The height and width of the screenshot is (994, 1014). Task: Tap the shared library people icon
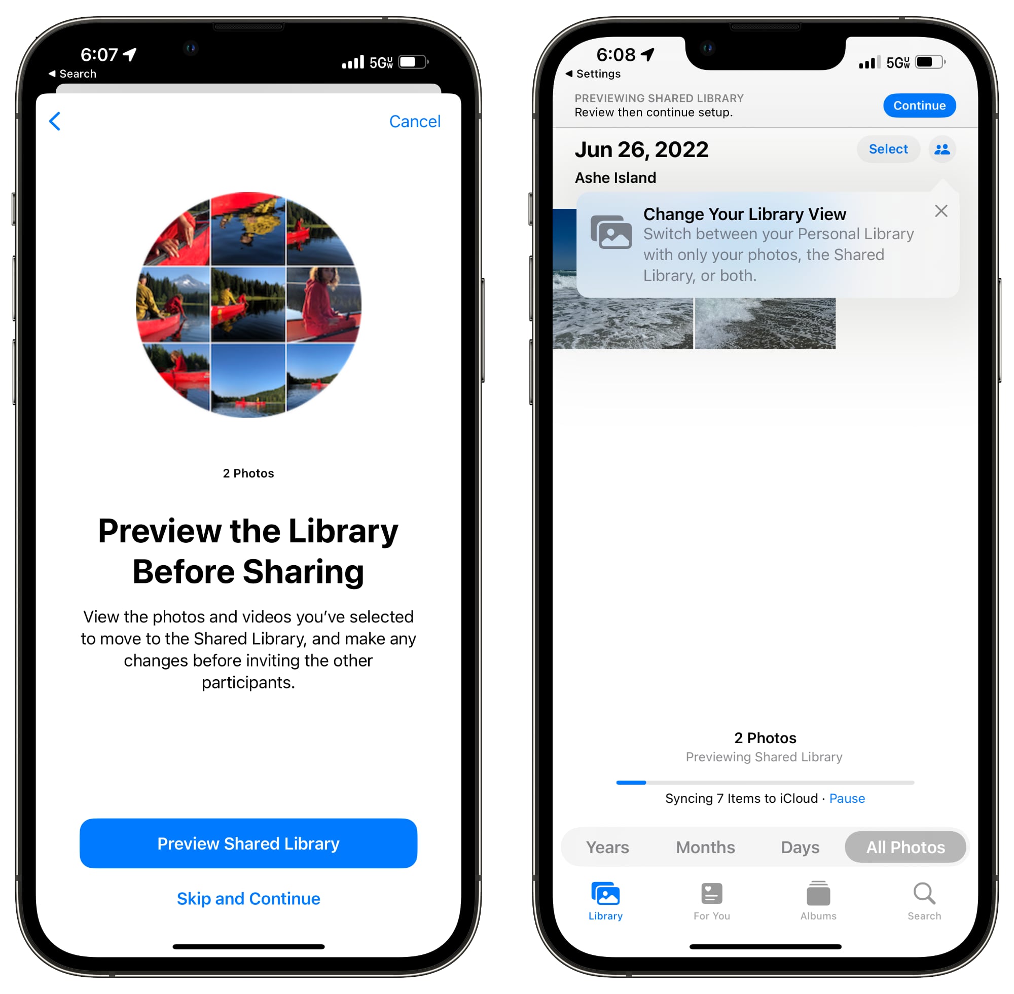pos(942,149)
